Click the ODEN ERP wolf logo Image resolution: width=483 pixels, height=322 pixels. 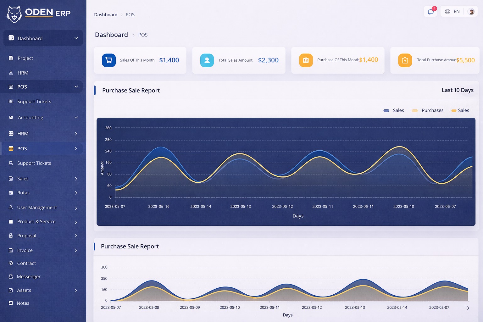[x=14, y=14]
